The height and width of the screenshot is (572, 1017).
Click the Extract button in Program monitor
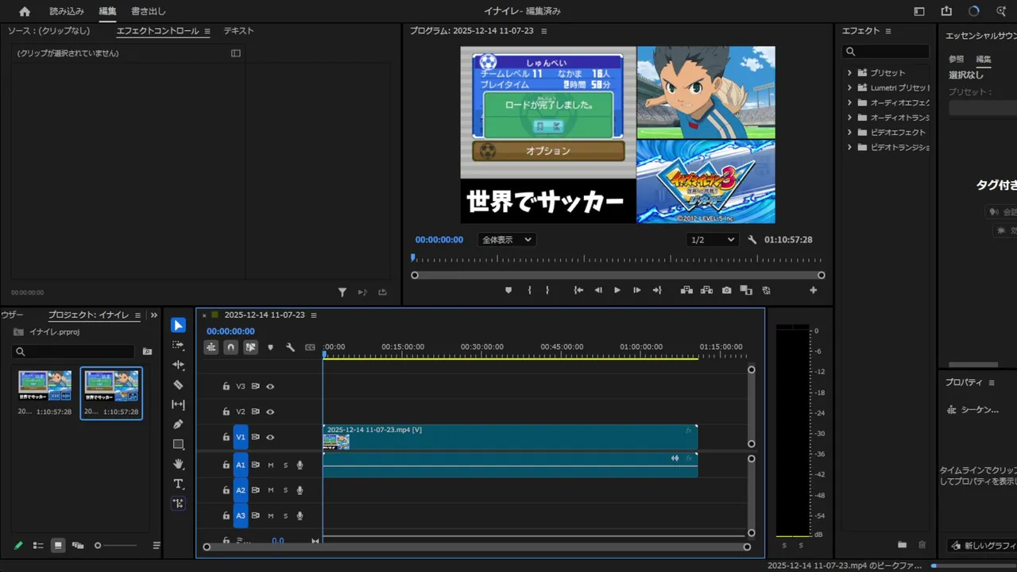coord(706,291)
